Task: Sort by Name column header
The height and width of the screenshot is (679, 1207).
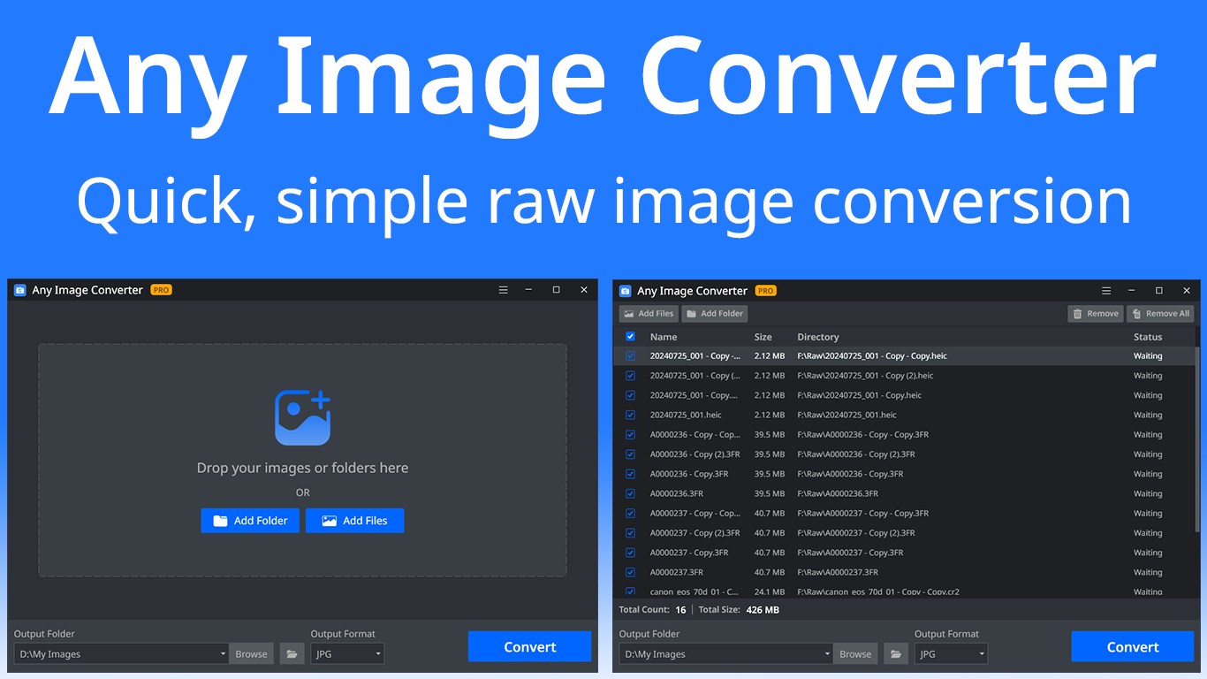Action: [x=664, y=337]
